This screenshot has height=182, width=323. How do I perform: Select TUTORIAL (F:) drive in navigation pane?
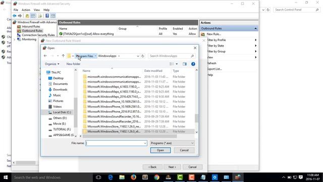(62, 129)
